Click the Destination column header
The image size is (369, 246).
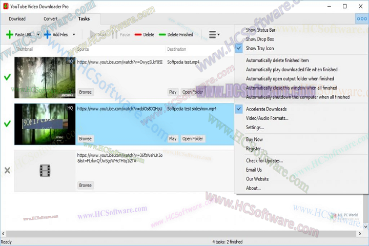tap(176, 49)
